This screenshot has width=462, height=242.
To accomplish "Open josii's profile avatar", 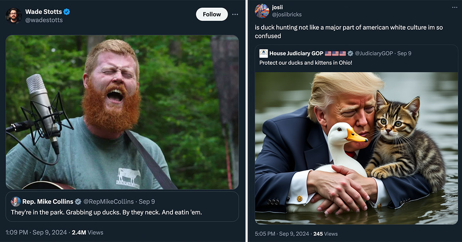I will [262, 11].
